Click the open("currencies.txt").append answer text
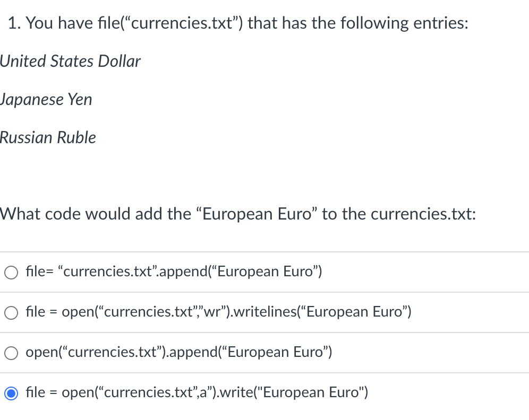 [178, 353]
